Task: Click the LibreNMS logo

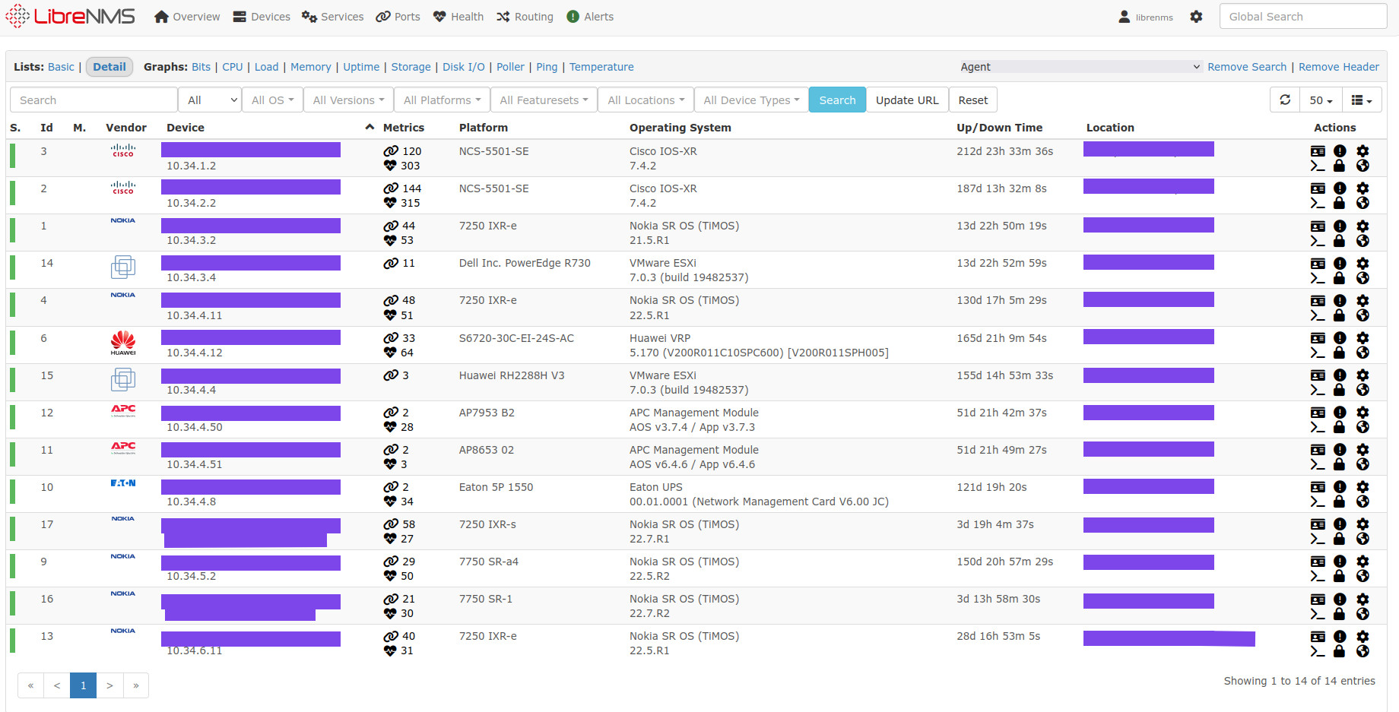Action: point(70,16)
